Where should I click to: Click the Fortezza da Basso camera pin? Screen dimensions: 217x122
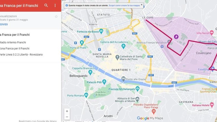[x=101, y=31]
